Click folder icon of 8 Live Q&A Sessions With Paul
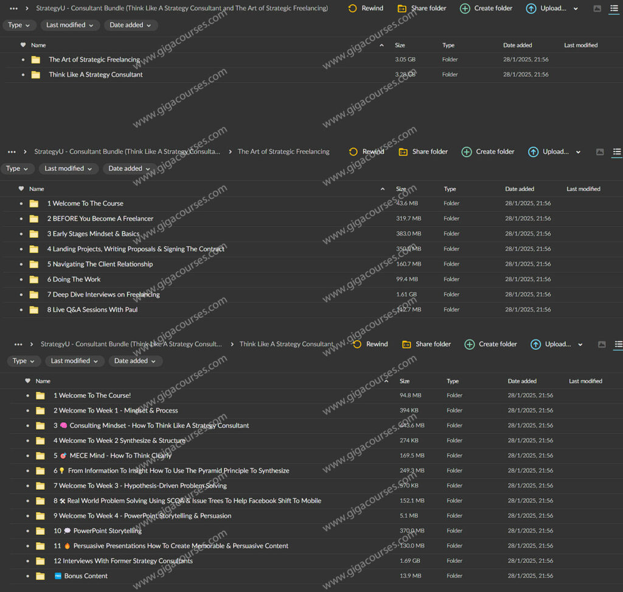The image size is (623, 592). (x=34, y=310)
